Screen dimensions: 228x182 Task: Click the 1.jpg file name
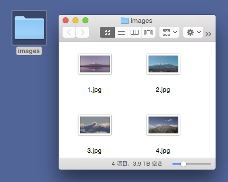point(94,90)
